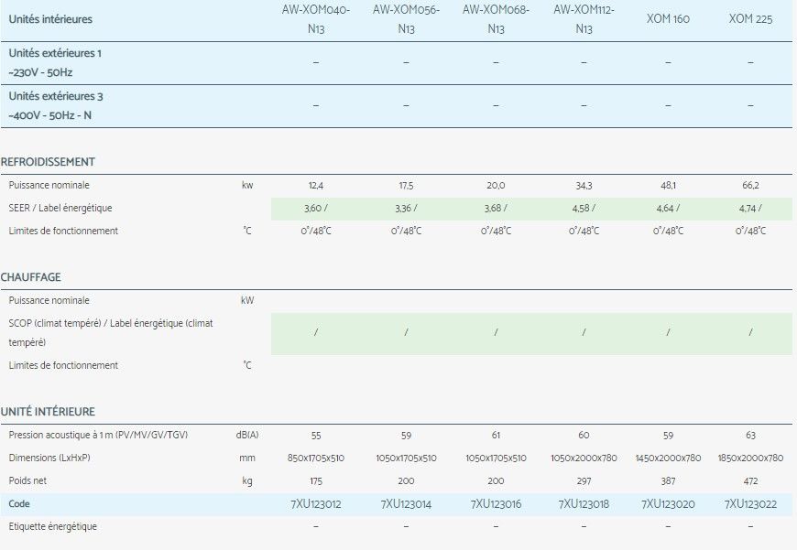This screenshot has width=797, height=550.
Task: Select the 850x1705x510 dimensions cell
Action: [315, 458]
